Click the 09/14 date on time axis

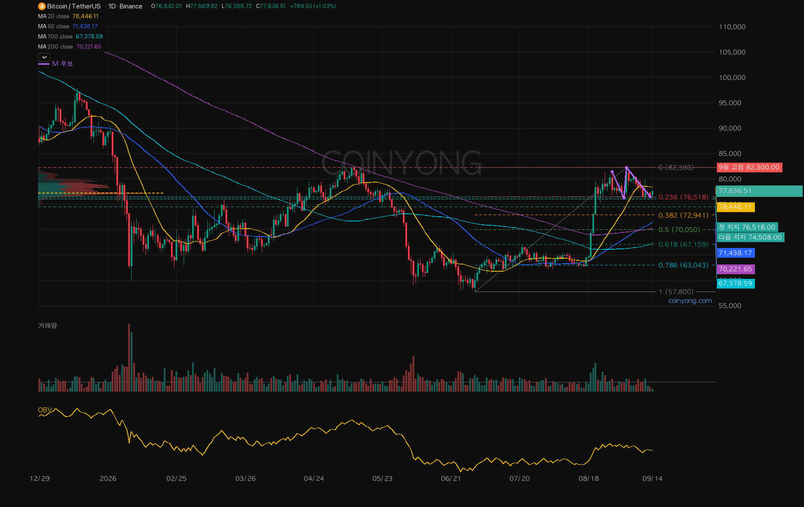[653, 479]
